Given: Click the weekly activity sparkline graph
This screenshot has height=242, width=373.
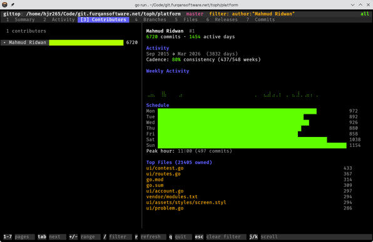Looking at the screenshot, I should (233, 94).
